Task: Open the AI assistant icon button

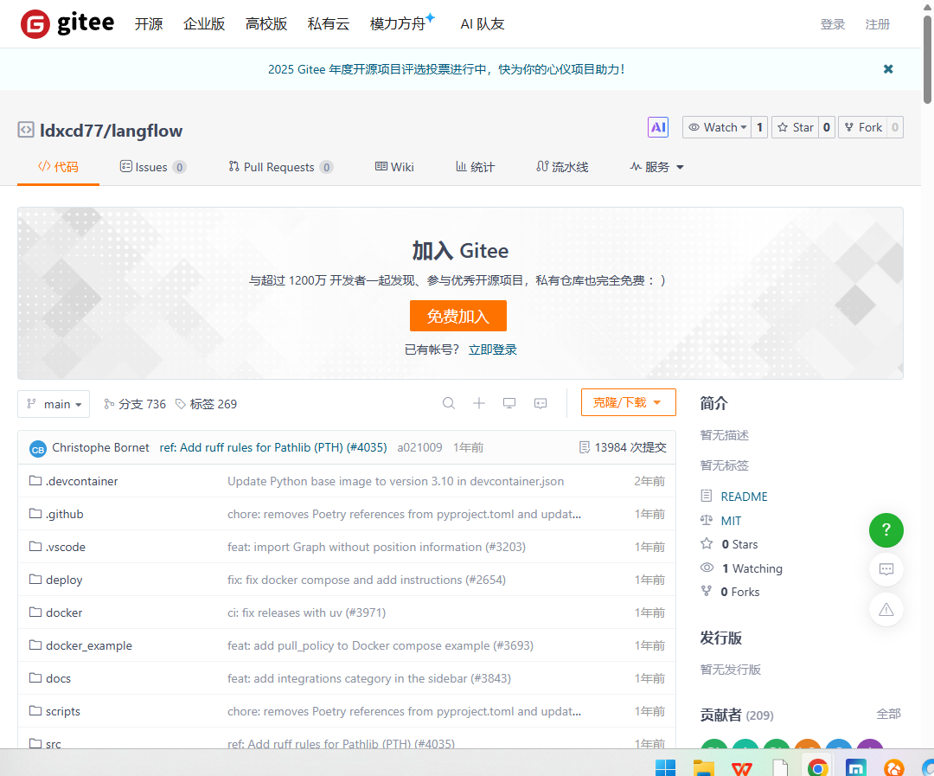Action: [x=657, y=127]
